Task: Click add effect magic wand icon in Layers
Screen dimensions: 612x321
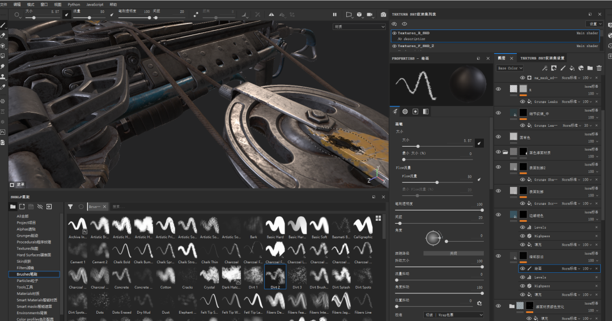Action: 545,68
